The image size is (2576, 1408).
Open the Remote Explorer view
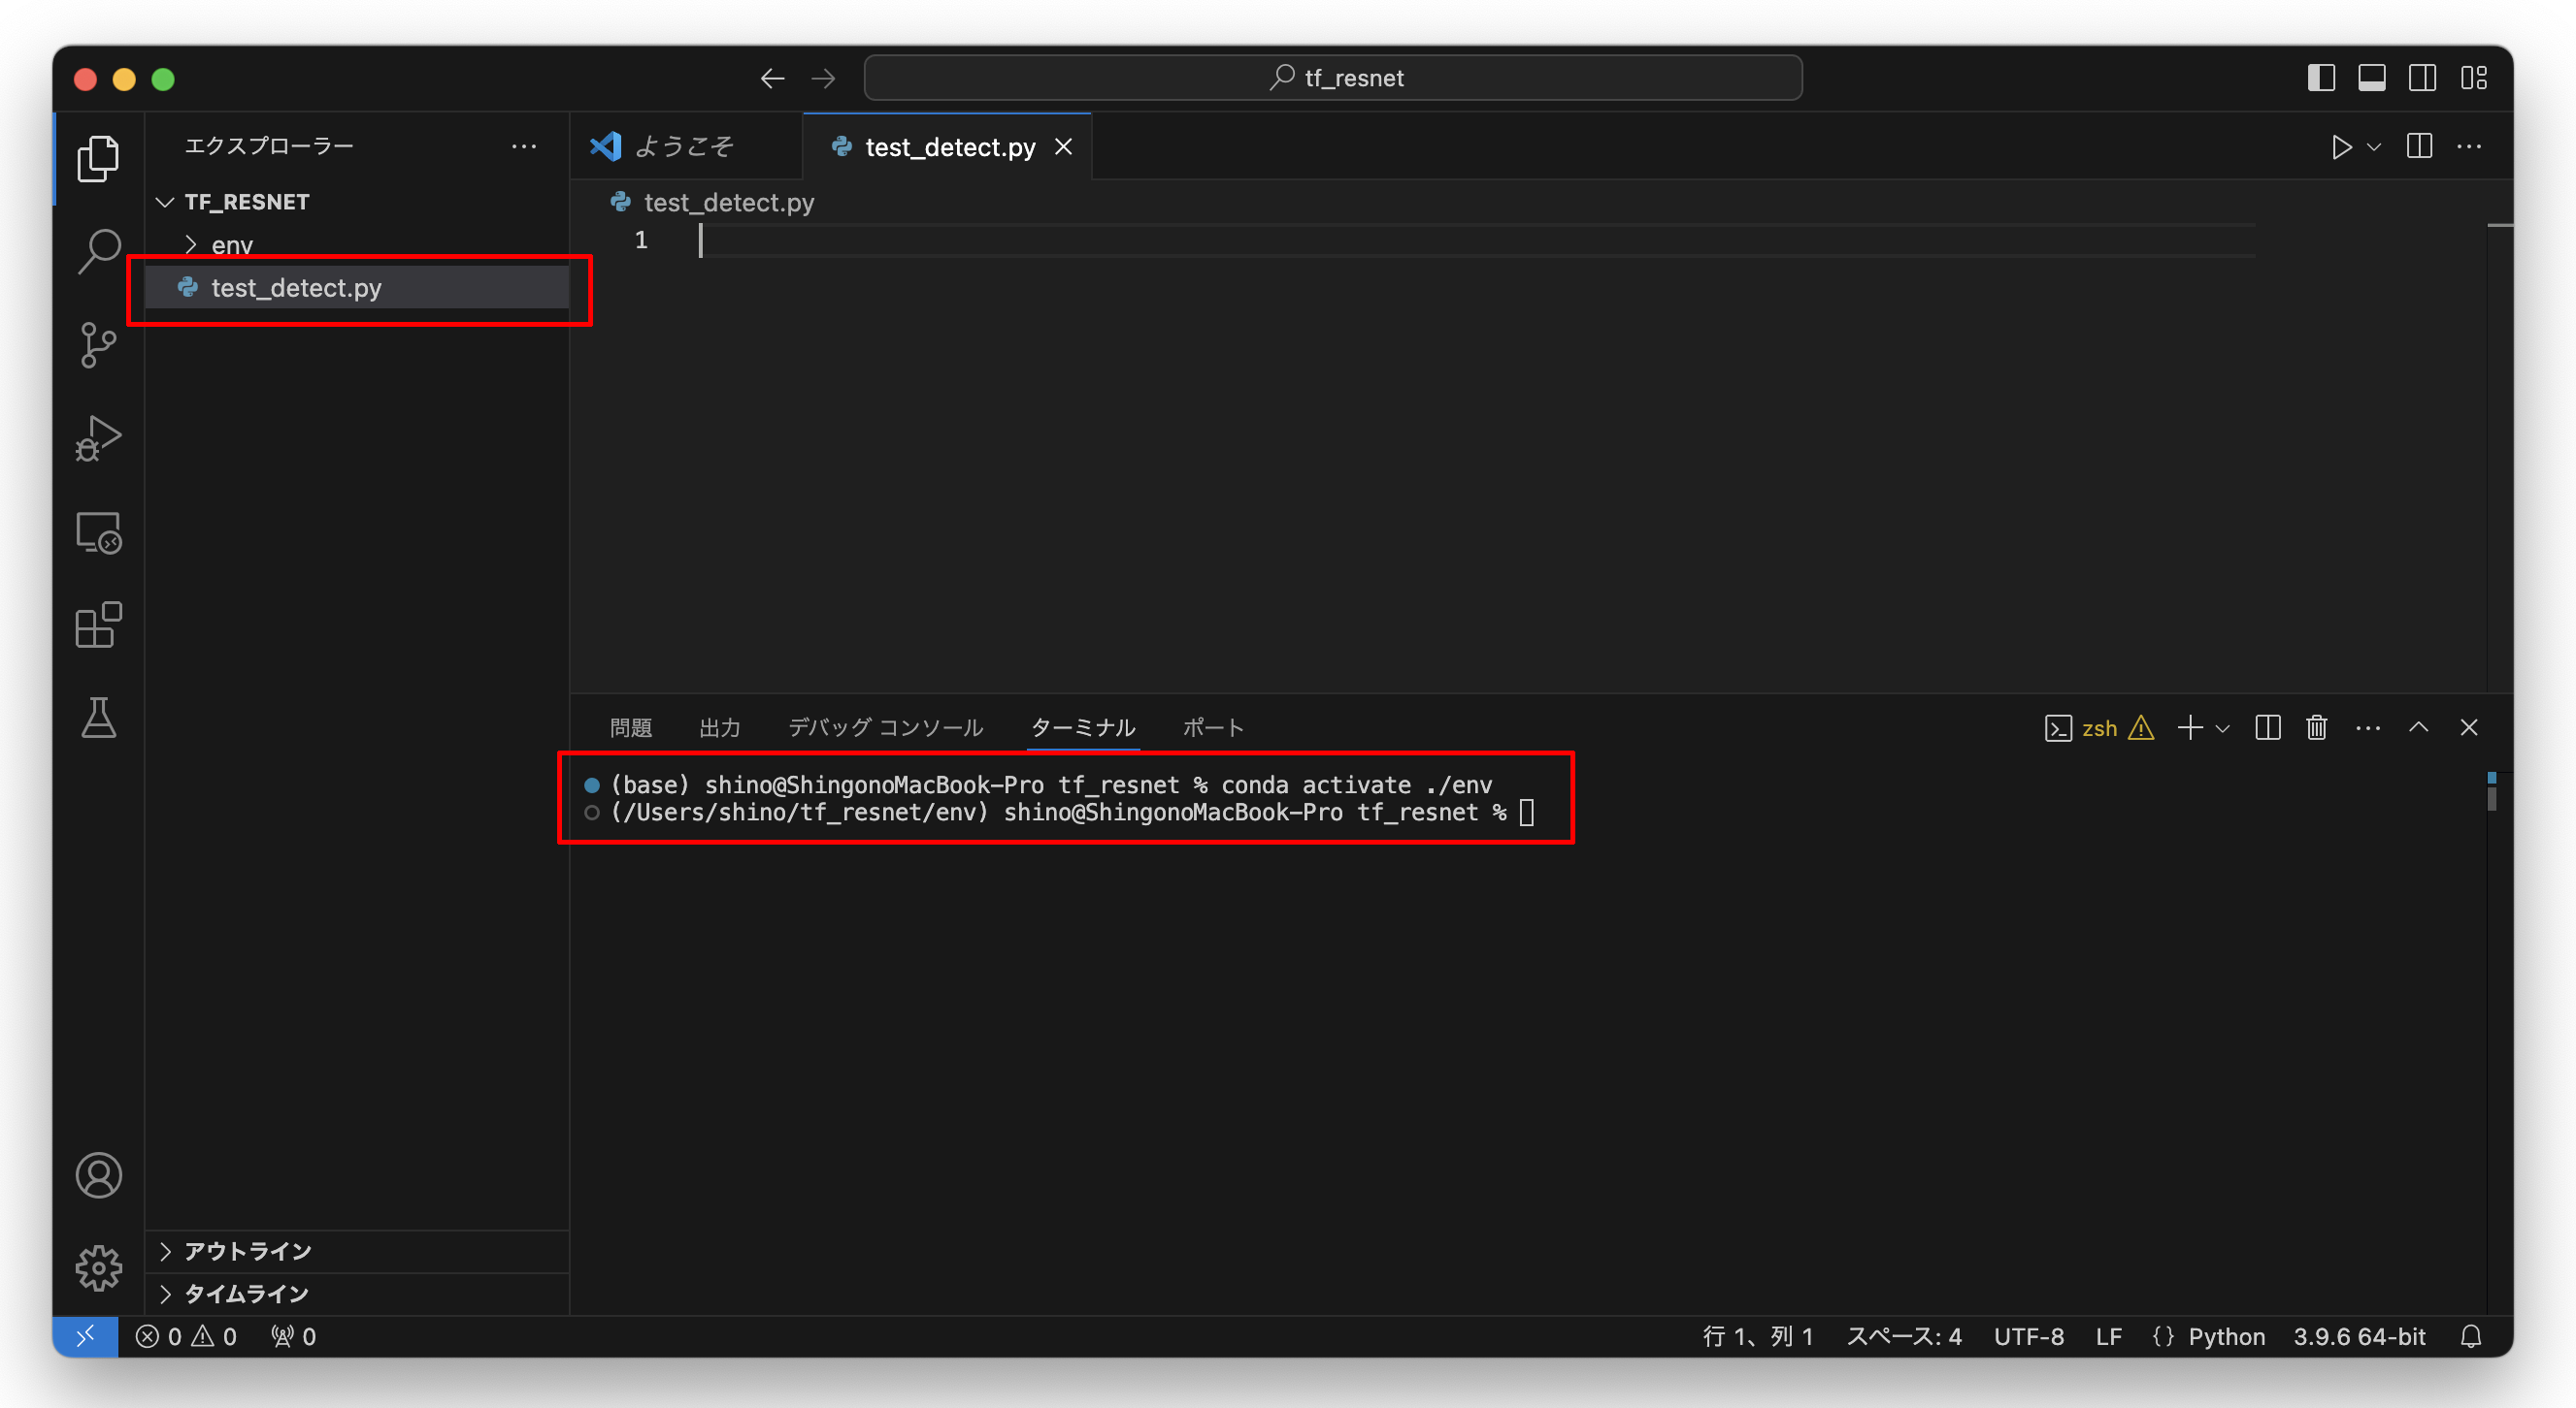point(98,532)
